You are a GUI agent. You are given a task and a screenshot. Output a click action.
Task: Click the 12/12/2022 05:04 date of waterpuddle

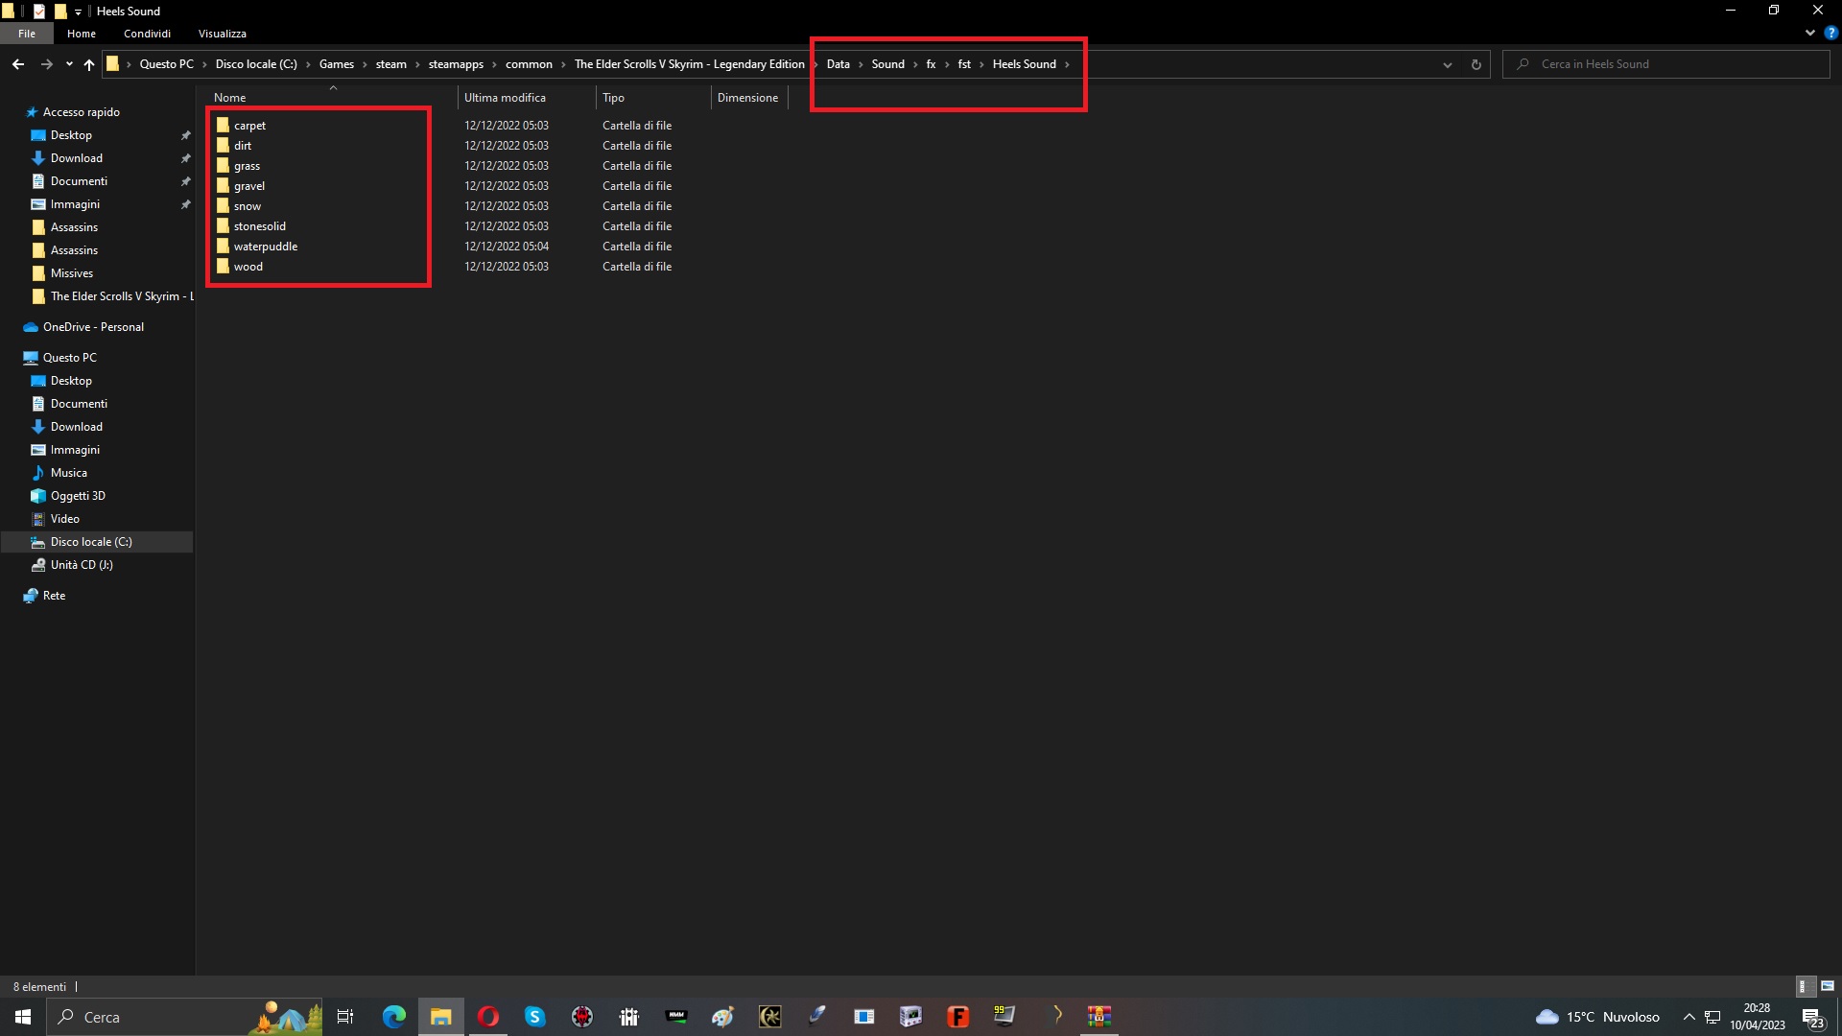507,247
